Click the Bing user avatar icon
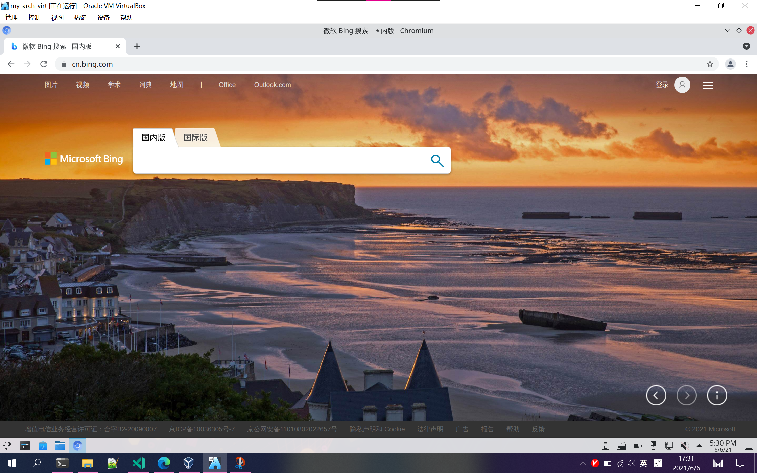 tap(682, 85)
